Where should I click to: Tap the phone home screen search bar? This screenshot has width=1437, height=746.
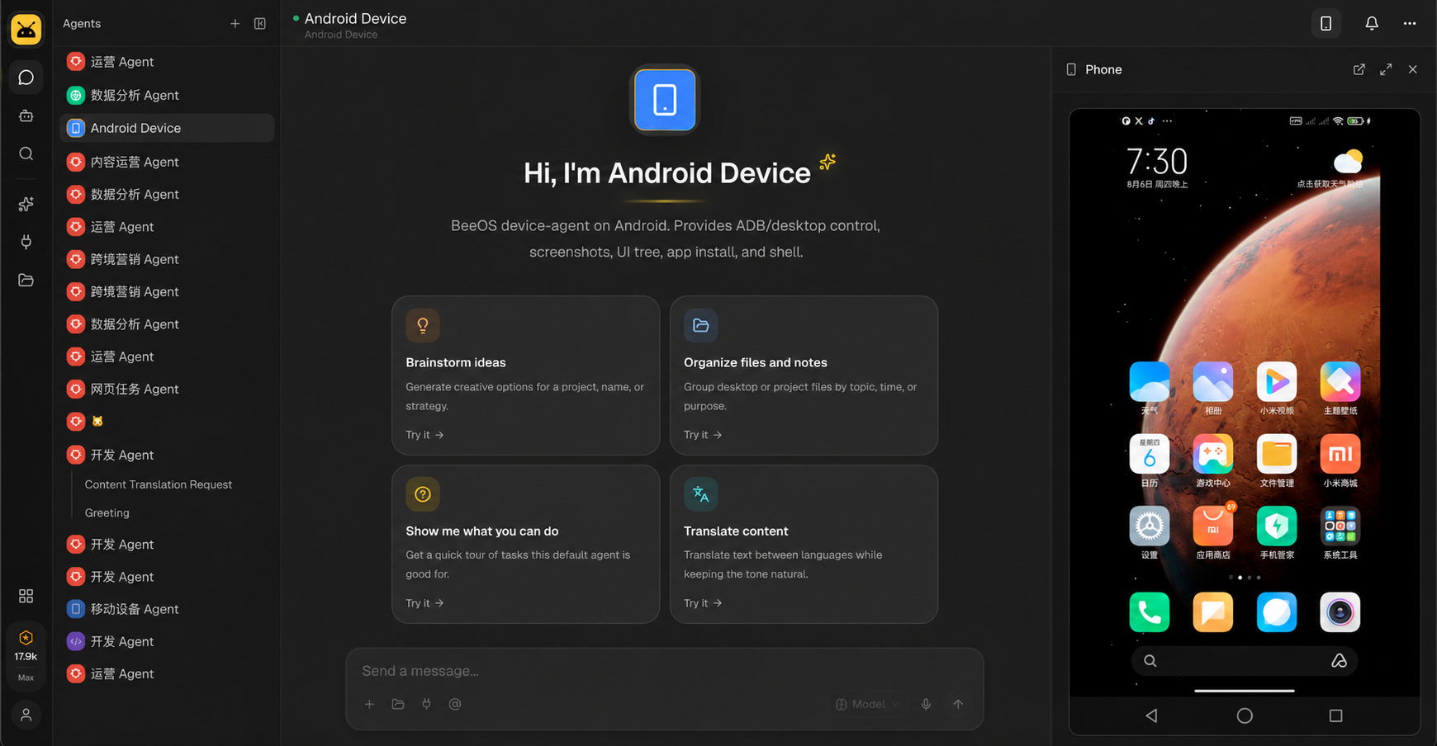pyautogui.click(x=1245, y=661)
